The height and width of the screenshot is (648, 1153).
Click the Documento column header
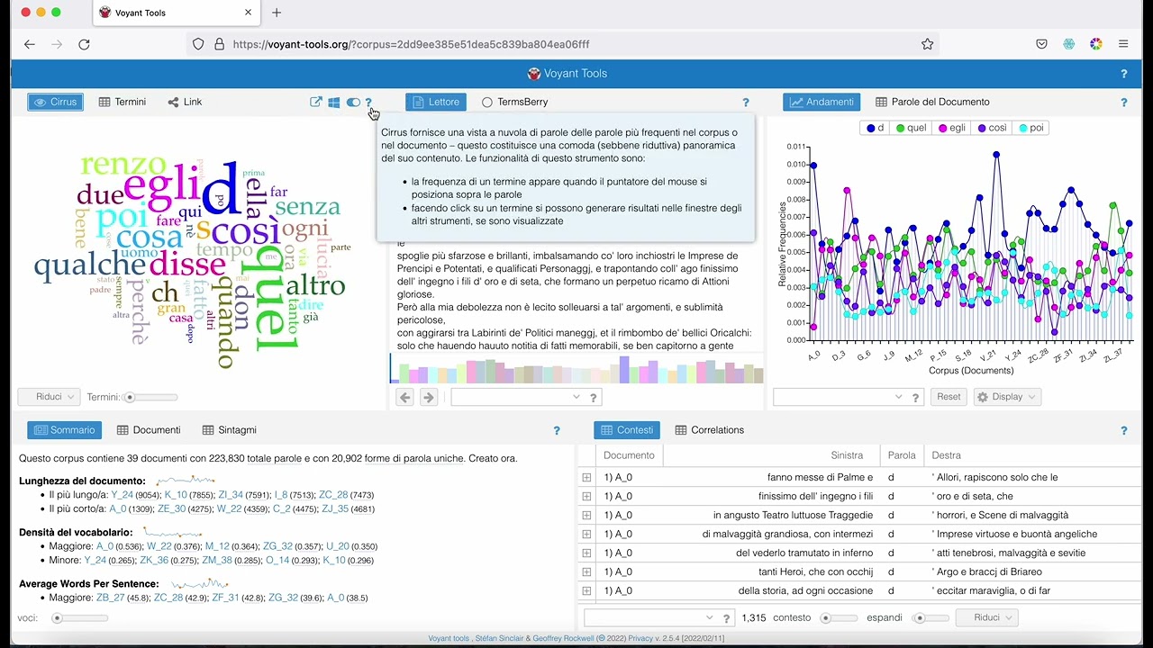point(629,455)
